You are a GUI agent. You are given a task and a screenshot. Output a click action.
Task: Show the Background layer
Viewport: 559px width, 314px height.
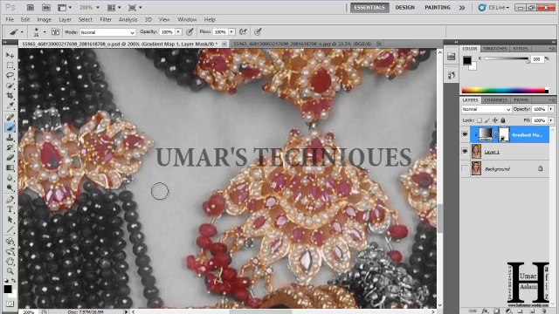coord(465,168)
